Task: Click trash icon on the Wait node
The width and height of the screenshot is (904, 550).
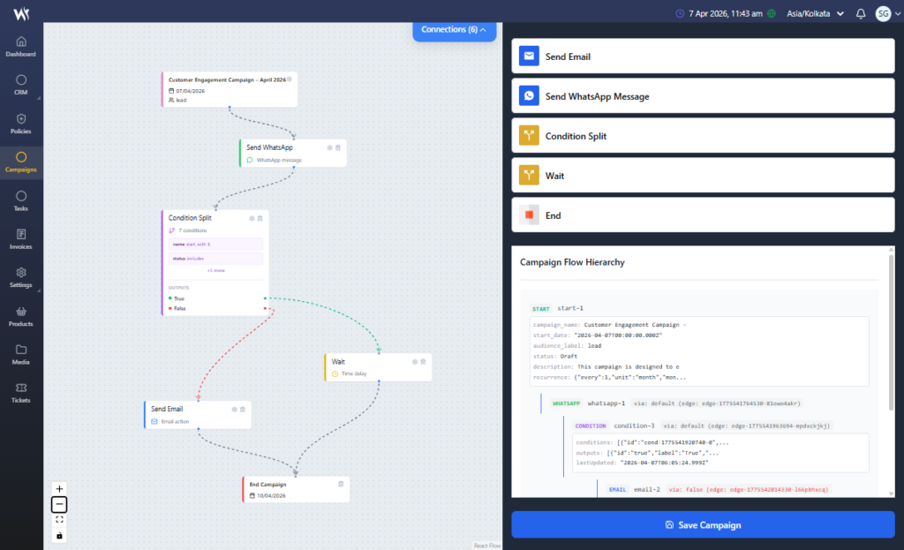Action: tap(423, 361)
